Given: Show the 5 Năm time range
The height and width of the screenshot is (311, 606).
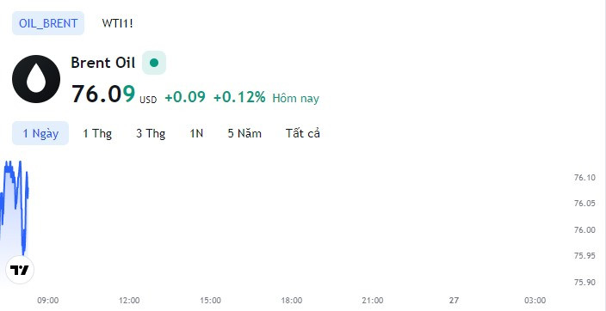Looking at the screenshot, I should click(x=244, y=133).
